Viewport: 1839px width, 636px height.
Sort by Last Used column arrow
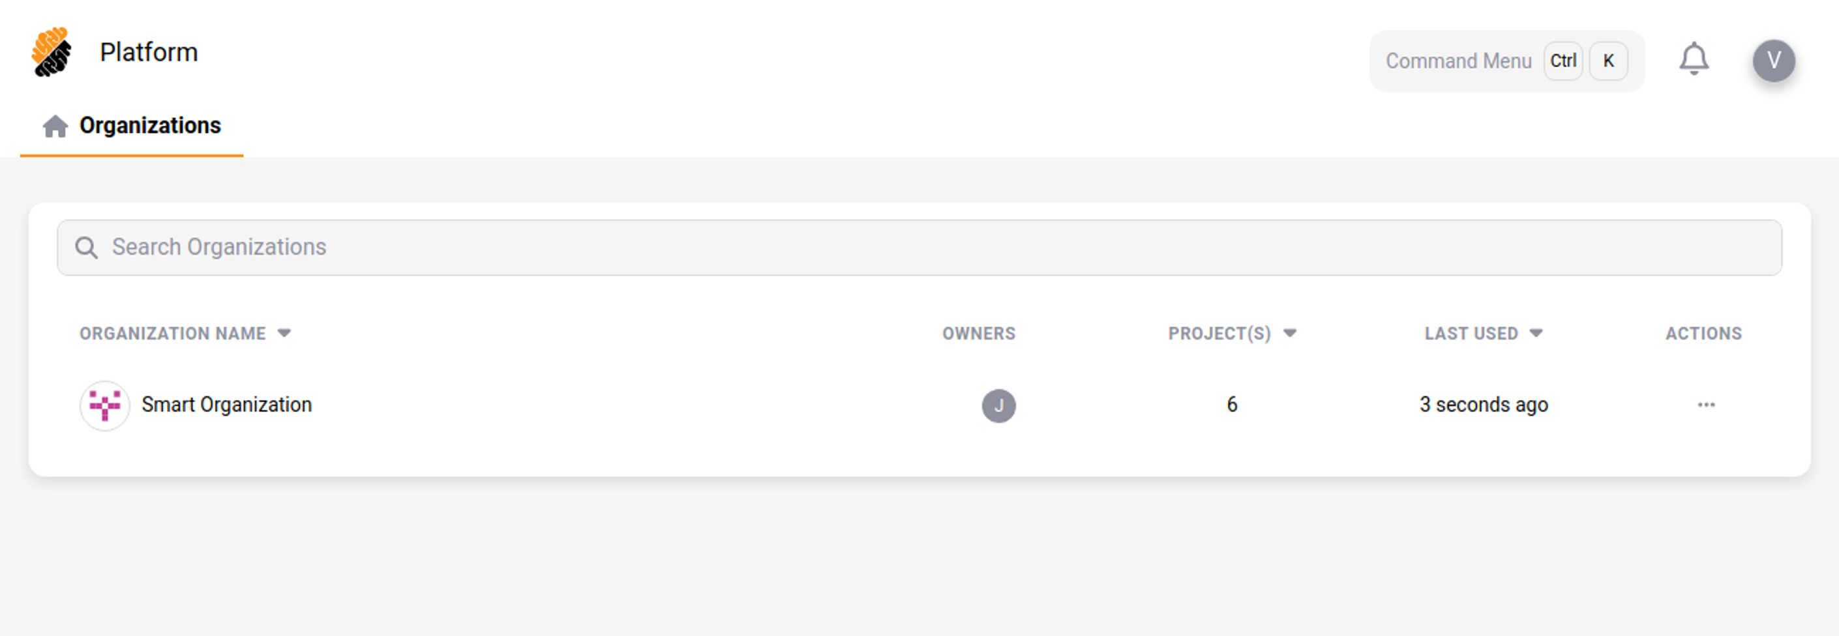1536,333
